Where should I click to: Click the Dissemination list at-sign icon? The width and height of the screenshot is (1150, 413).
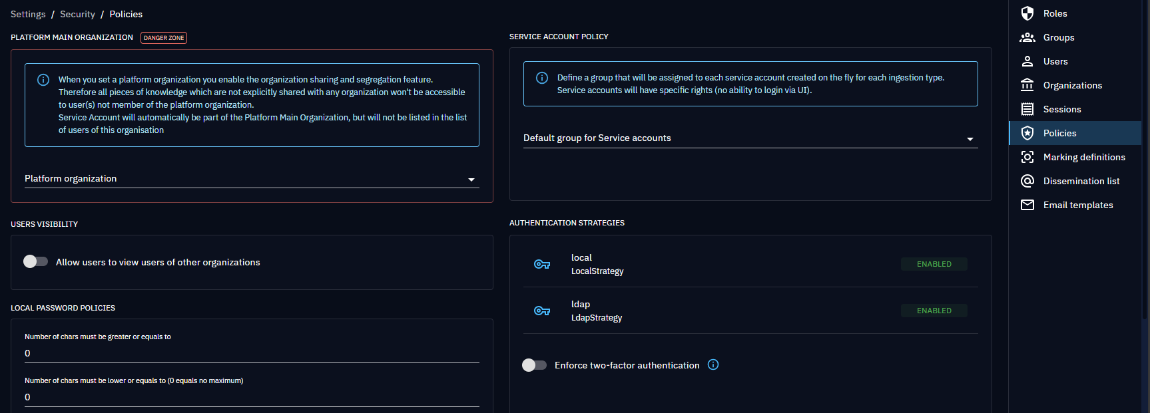(x=1027, y=181)
